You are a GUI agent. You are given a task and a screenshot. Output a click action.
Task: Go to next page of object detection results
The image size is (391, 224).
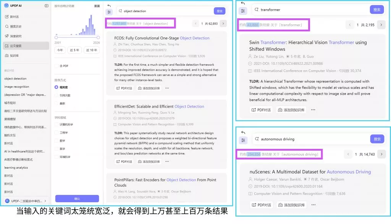(223, 24)
